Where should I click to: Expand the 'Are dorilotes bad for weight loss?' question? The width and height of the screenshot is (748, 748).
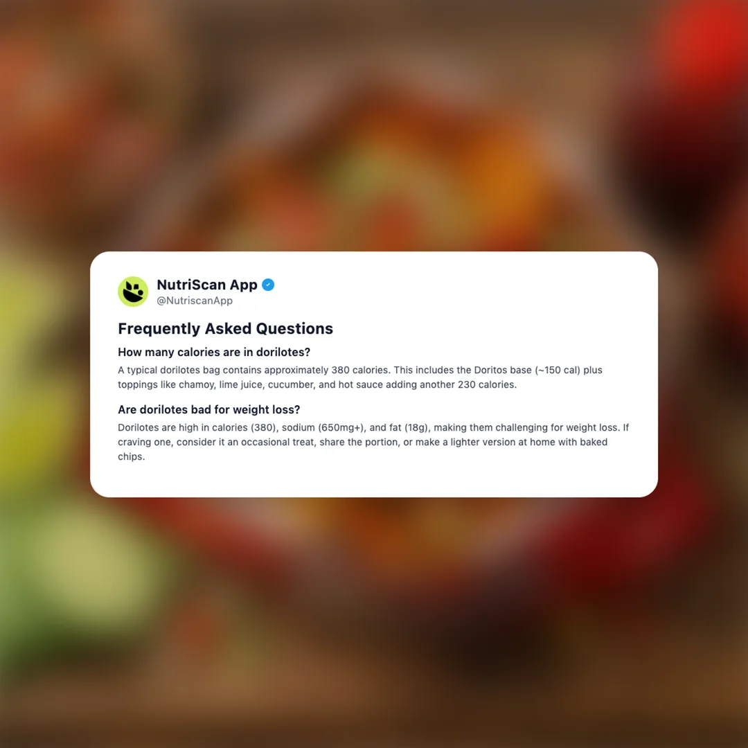click(x=209, y=410)
